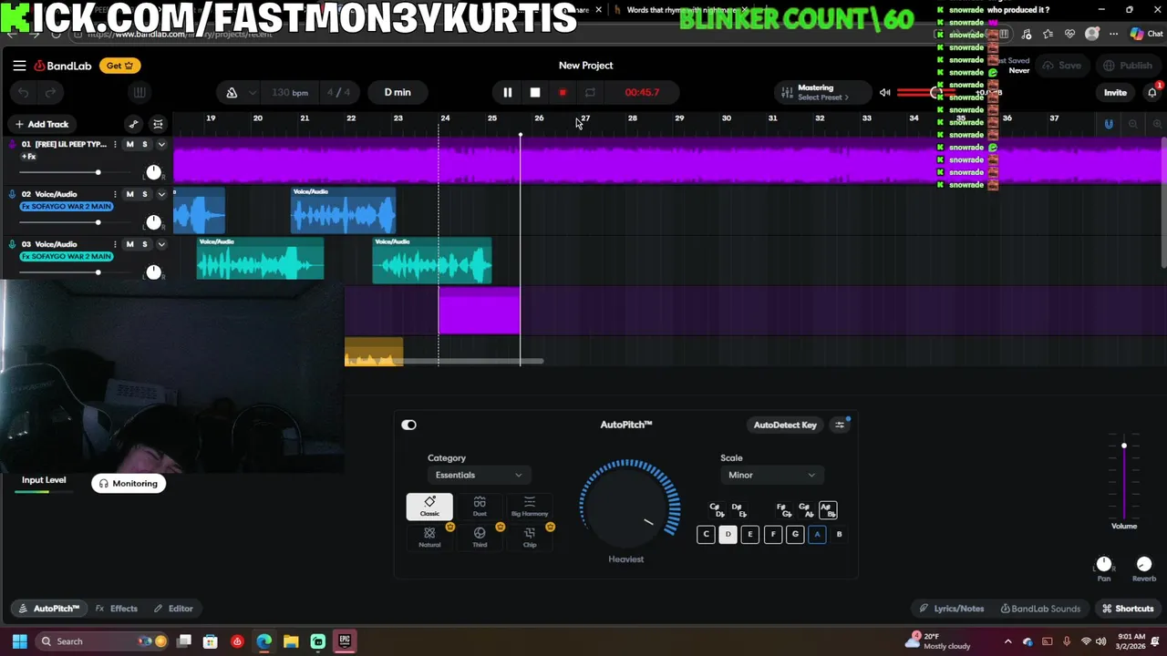Toggle the loop cycle icon
Image resolution: width=1167 pixels, height=656 pixels.
click(590, 92)
